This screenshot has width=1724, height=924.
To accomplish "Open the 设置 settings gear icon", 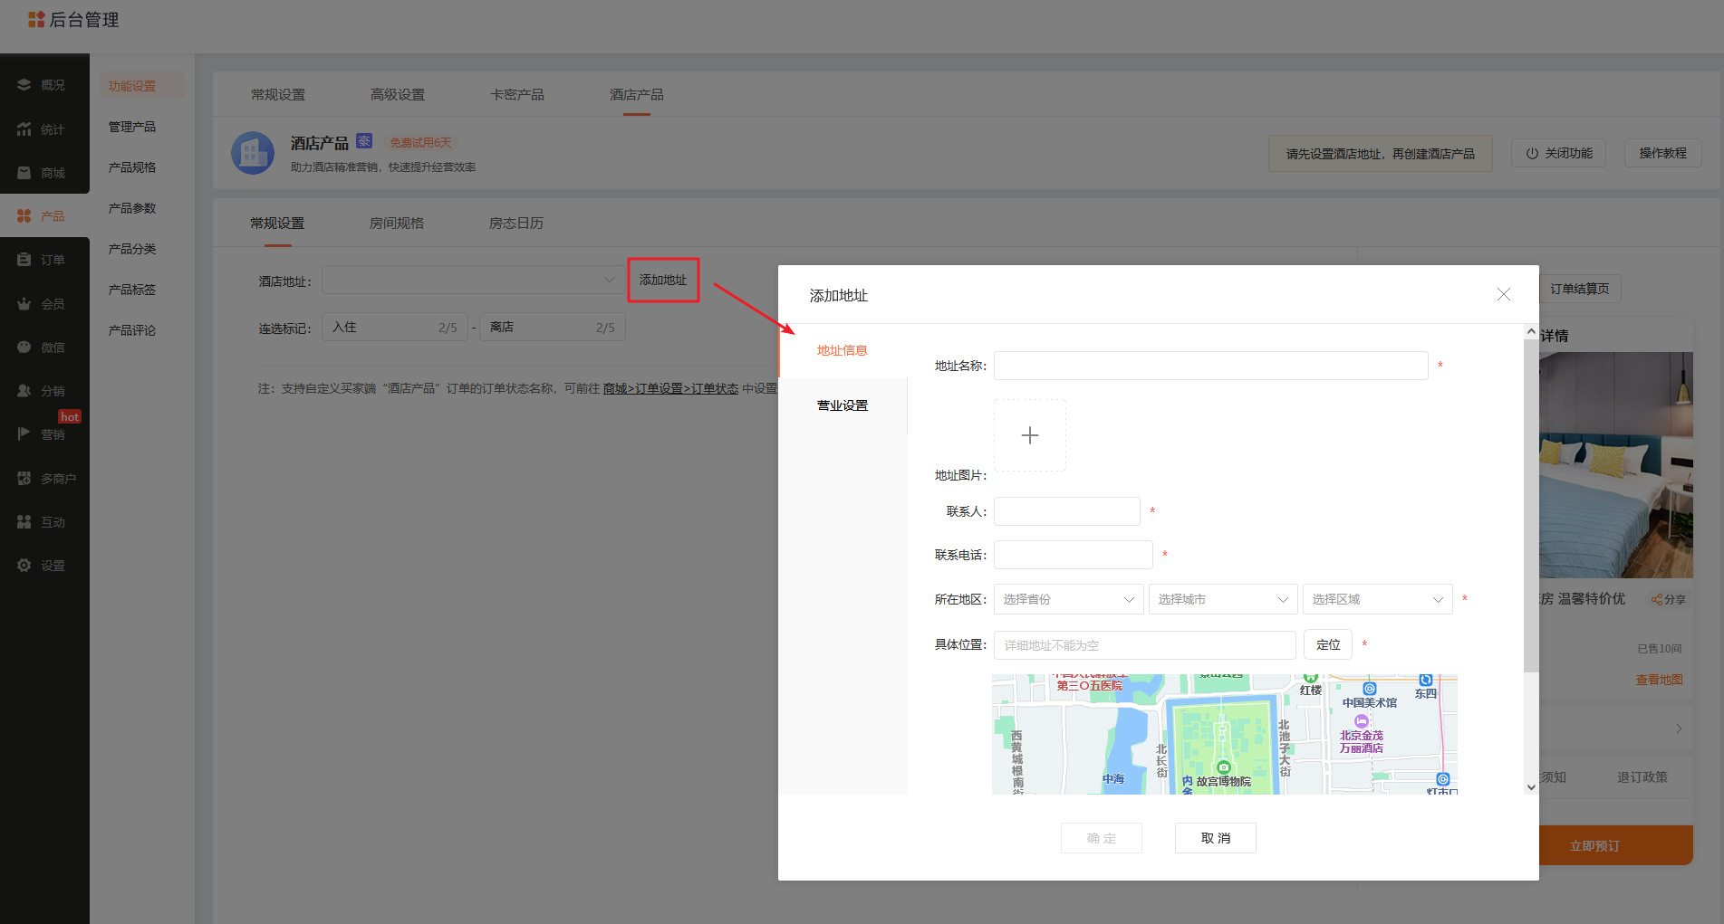I will [24, 566].
